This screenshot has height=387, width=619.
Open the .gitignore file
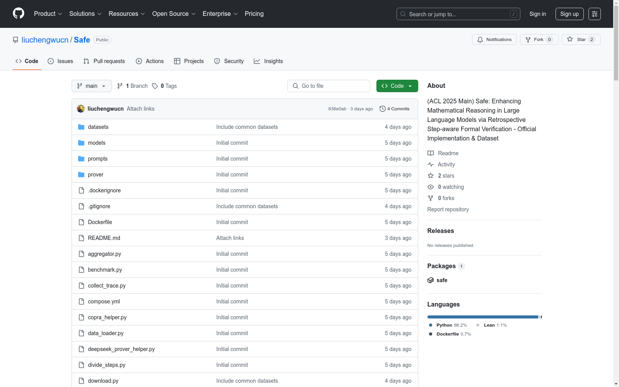[x=99, y=206]
